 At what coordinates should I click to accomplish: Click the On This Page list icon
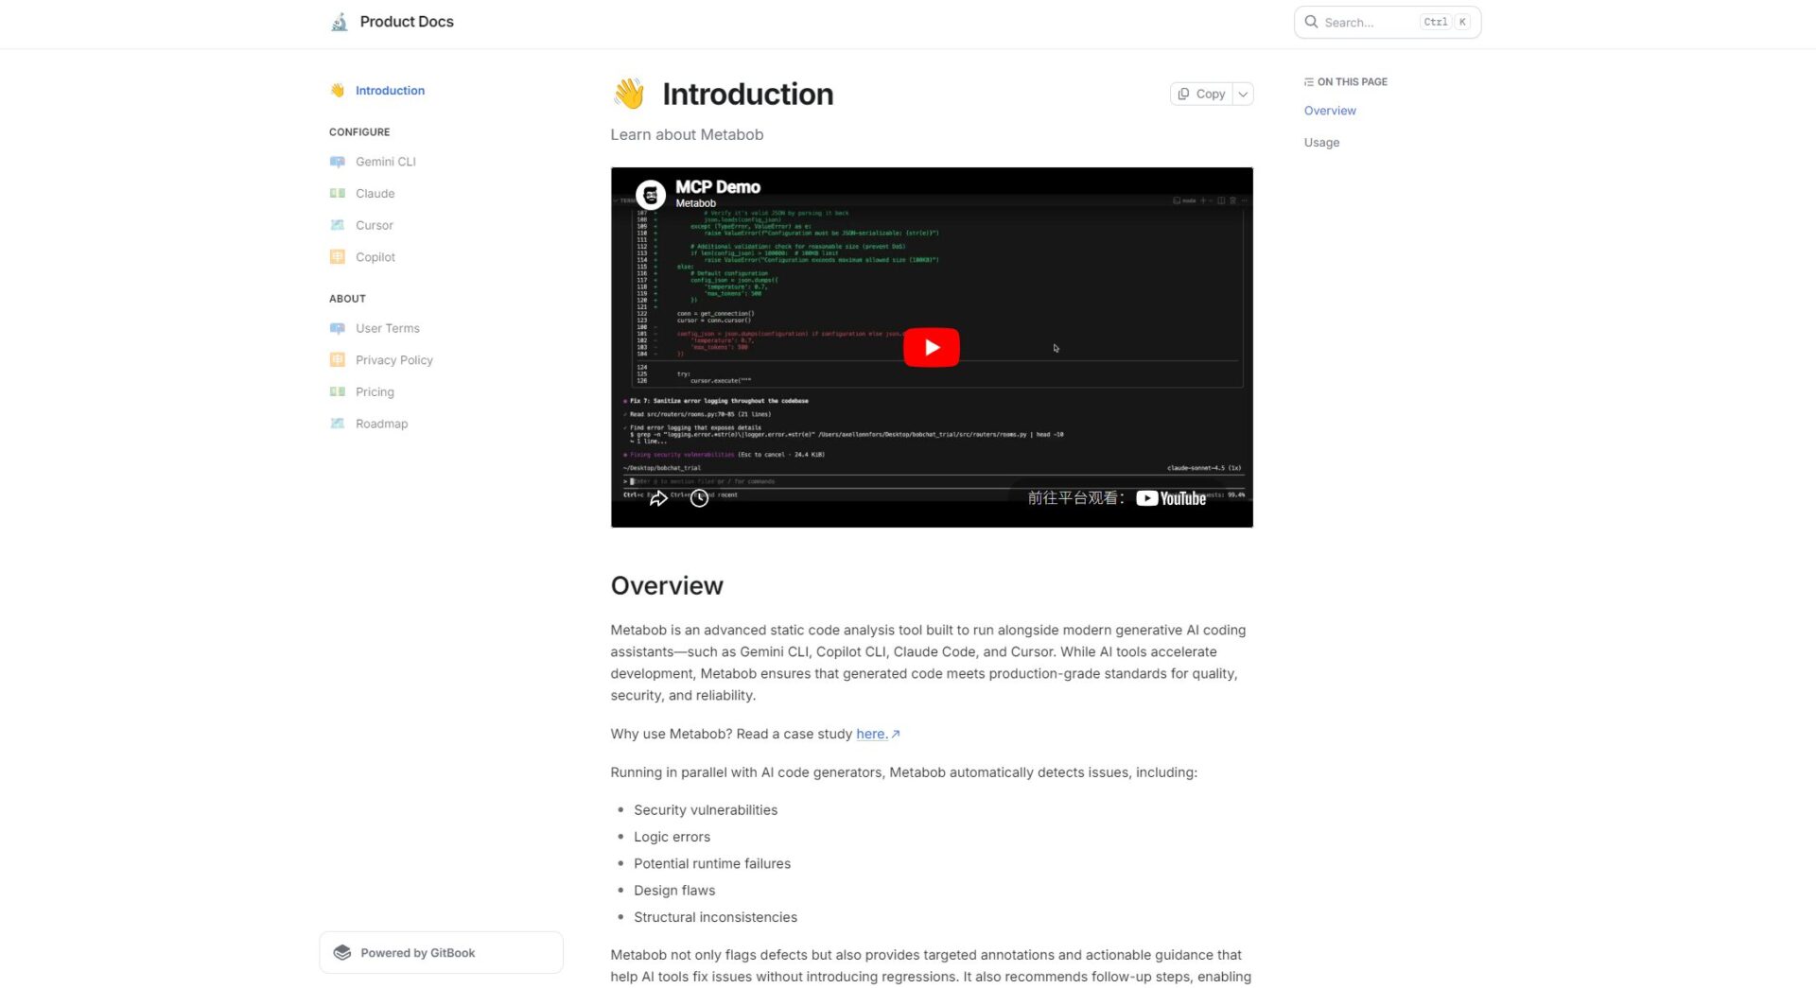1309,82
